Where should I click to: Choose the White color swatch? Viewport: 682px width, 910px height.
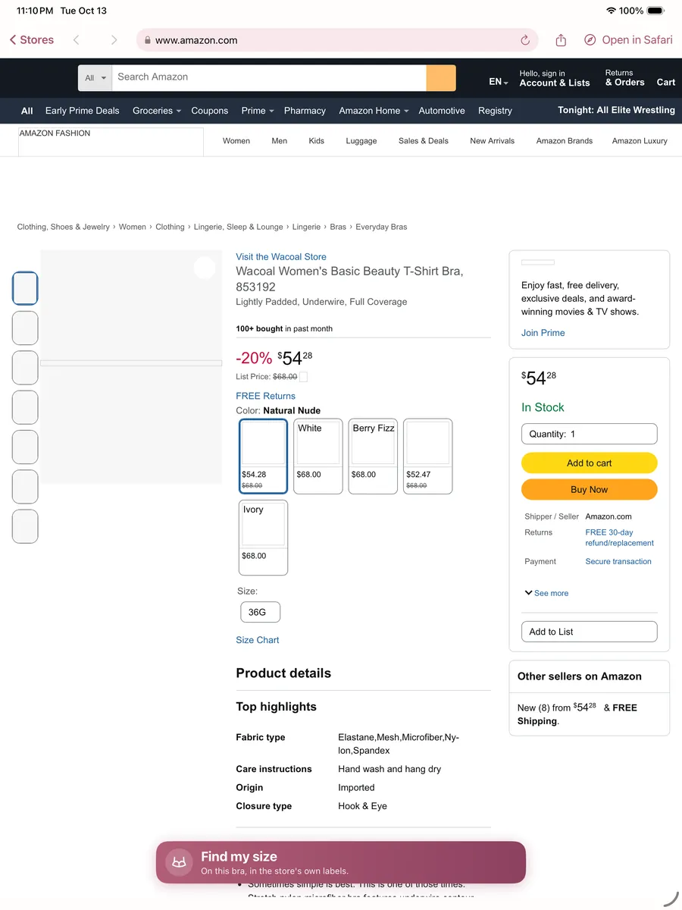pos(318,457)
